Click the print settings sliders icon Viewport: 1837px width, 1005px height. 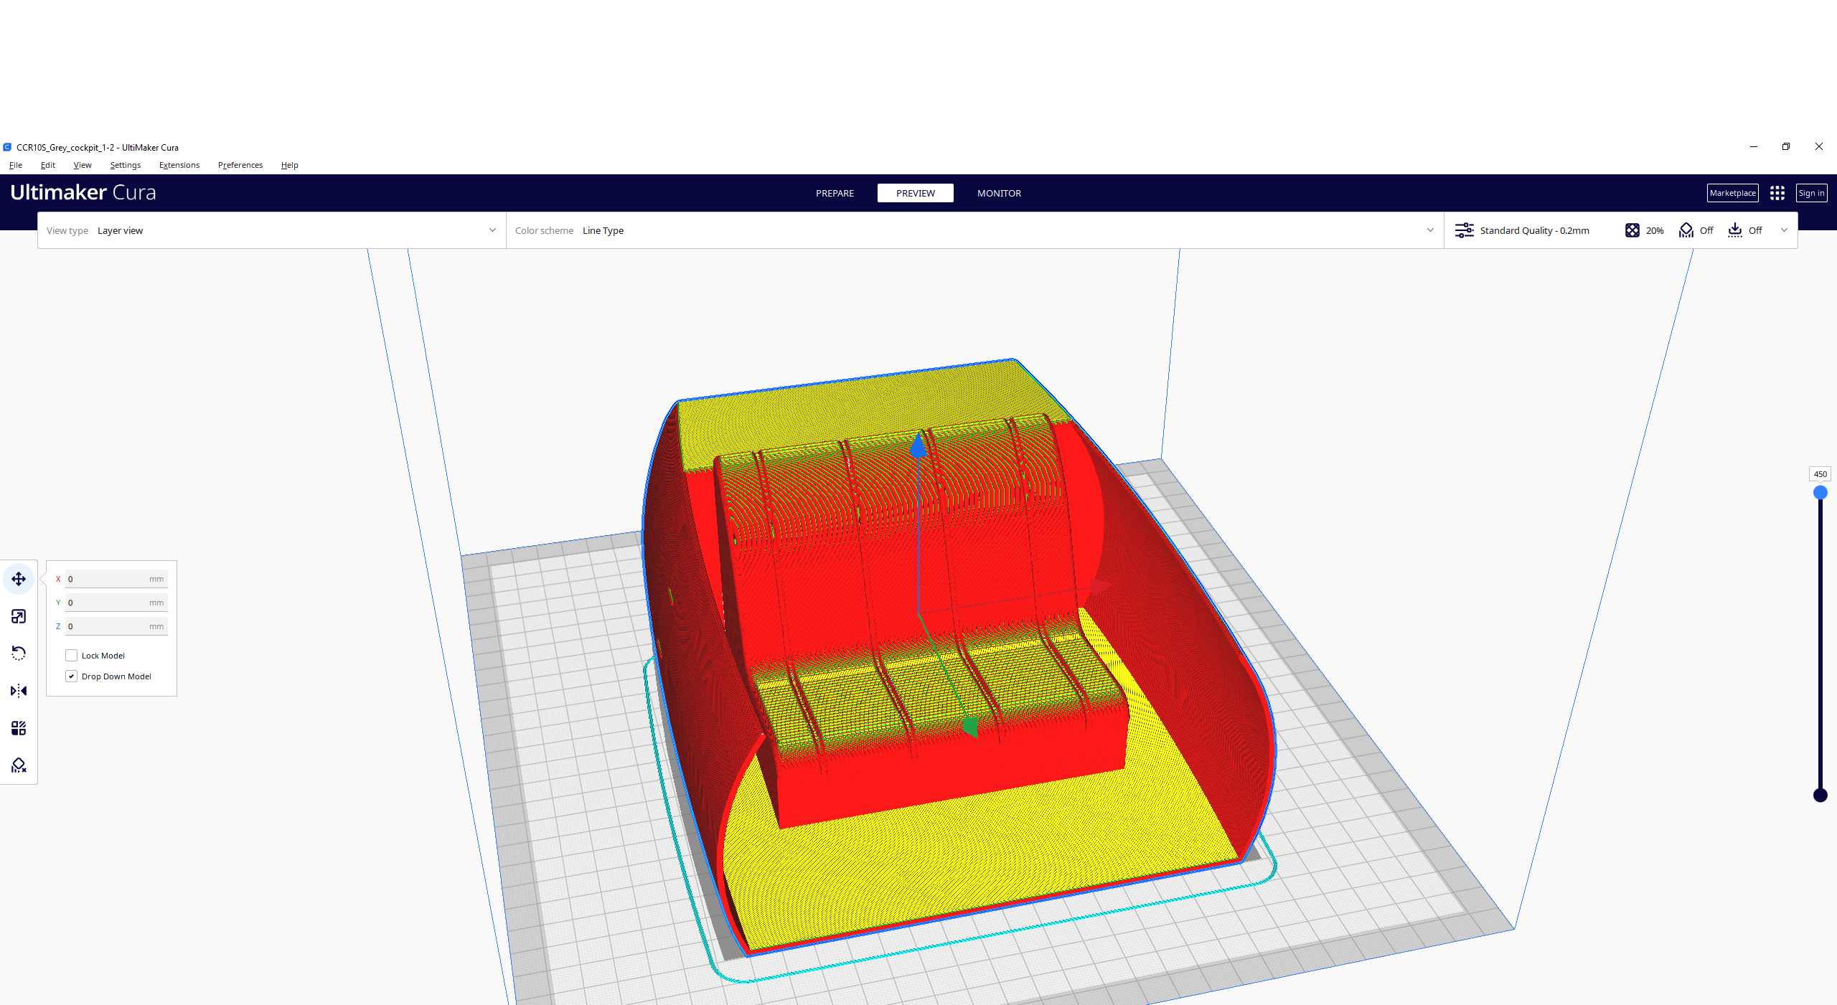click(x=1464, y=230)
